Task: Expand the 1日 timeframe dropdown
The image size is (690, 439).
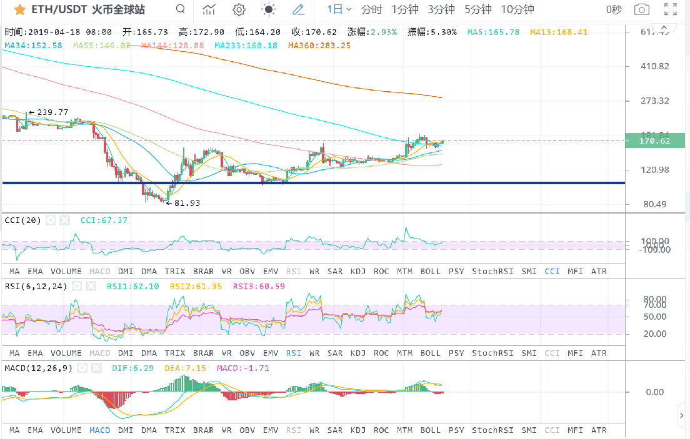Action: pyautogui.click(x=340, y=9)
